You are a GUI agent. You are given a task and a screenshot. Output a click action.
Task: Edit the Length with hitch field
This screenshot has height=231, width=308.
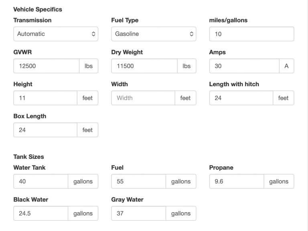pyautogui.click(x=241, y=98)
